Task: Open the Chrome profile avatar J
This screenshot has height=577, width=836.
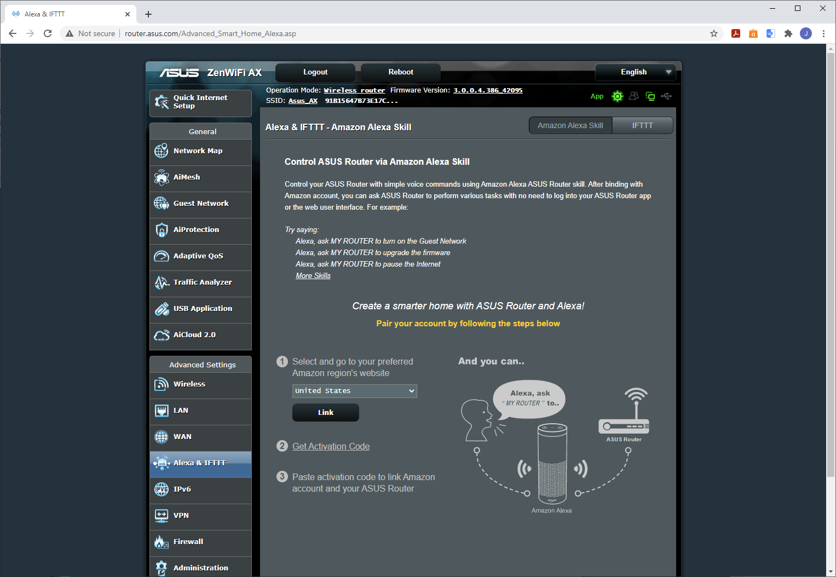Action: tap(806, 33)
